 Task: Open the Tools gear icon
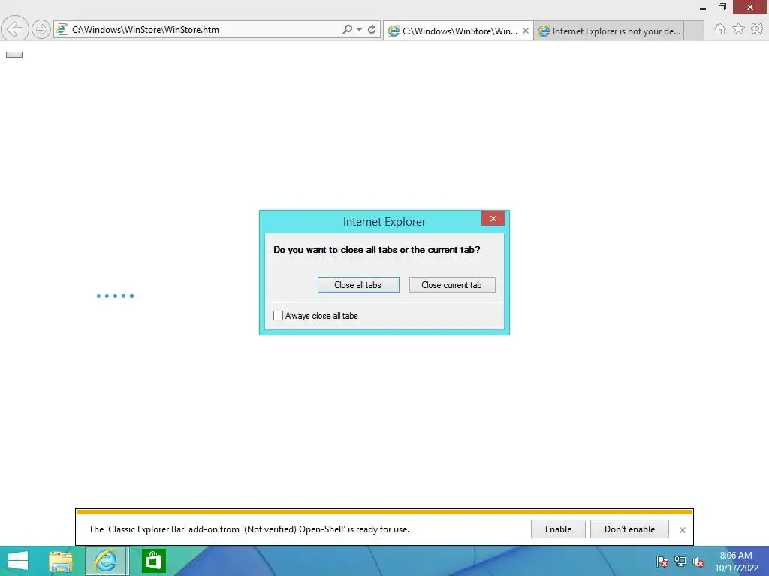click(x=757, y=29)
